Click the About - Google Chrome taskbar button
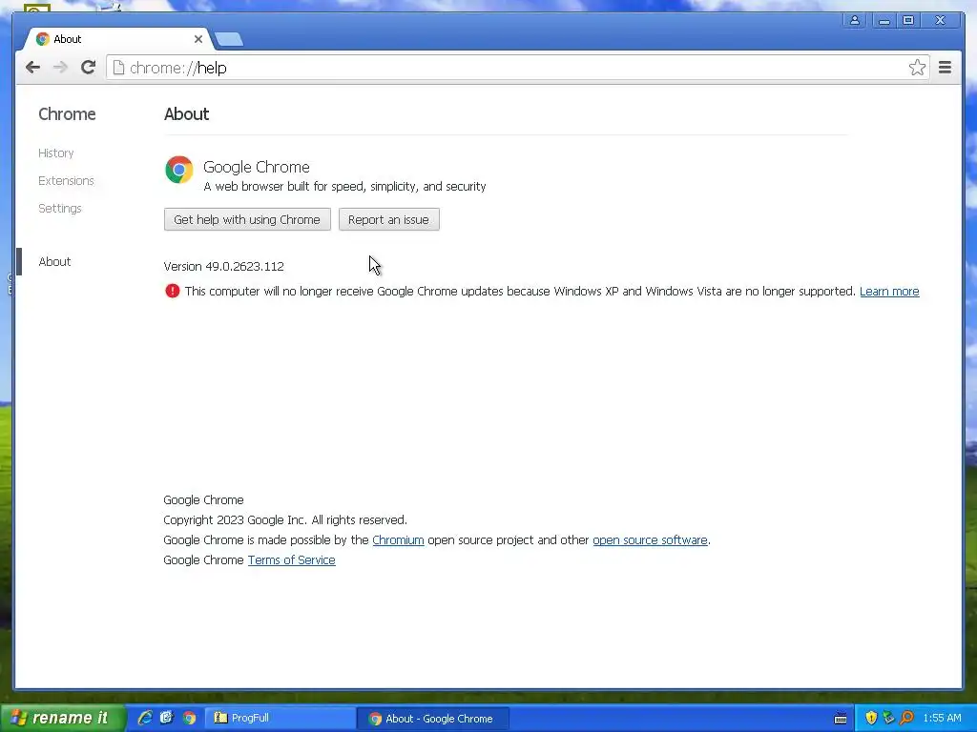The height and width of the screenshot is (732, 977). [434, 719]
